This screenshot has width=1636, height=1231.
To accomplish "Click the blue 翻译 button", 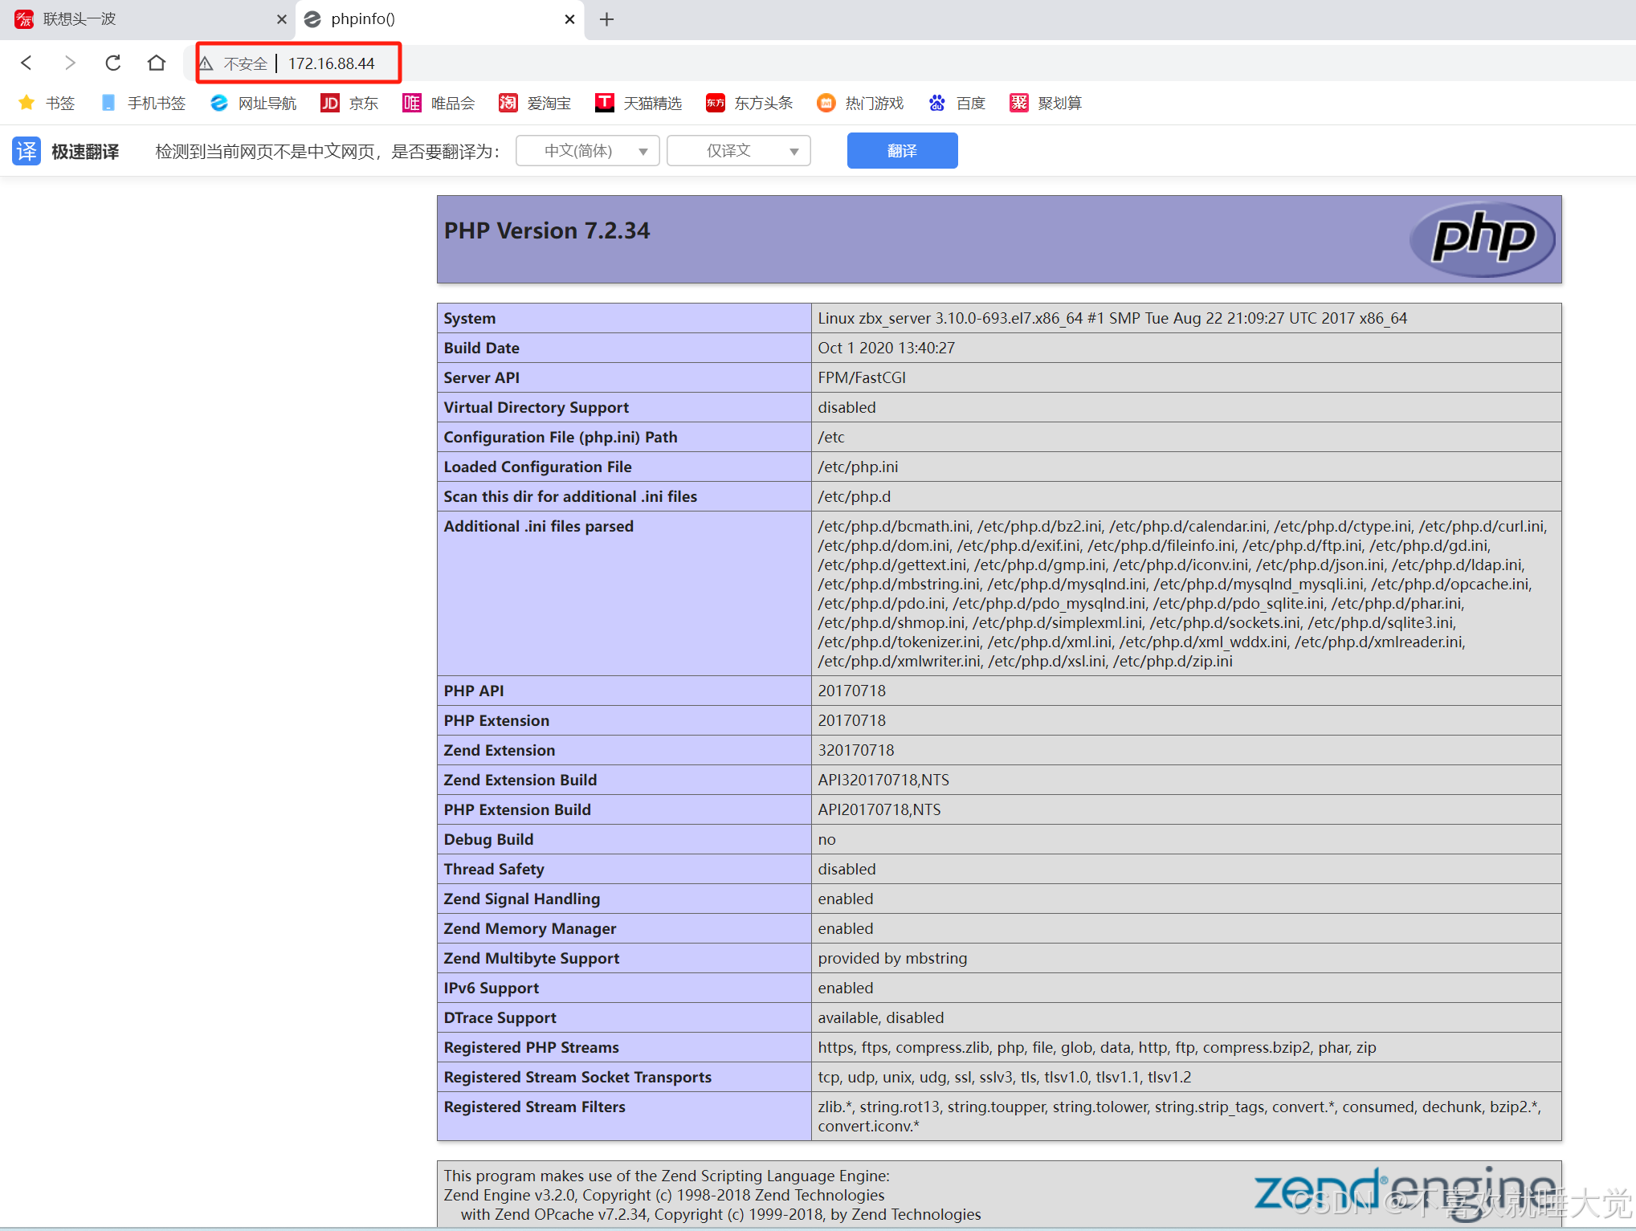I will 902,151.
